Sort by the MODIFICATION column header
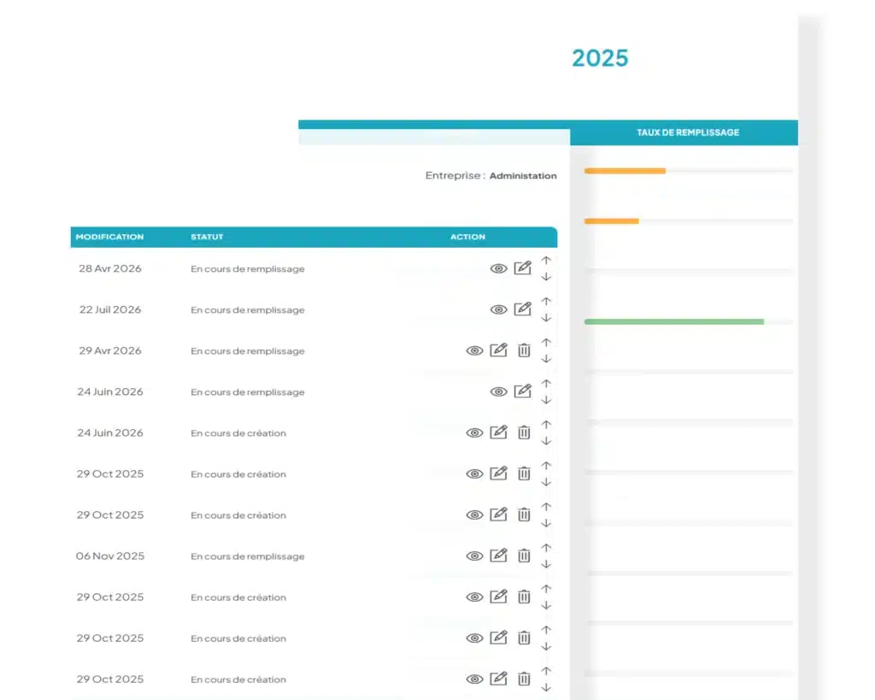875x700 pixels. 109,237
